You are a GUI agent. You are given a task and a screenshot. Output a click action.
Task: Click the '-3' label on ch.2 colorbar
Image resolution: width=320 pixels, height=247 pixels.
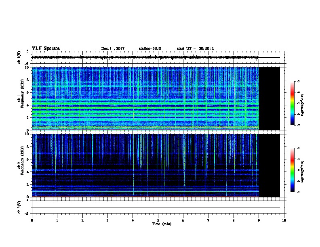298,148
